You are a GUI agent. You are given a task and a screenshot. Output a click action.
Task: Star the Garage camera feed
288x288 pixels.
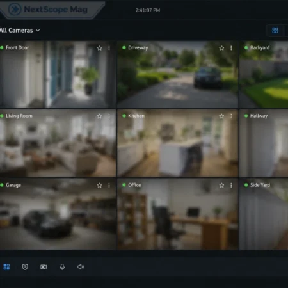pyautogui.click(x=99, y=186)
